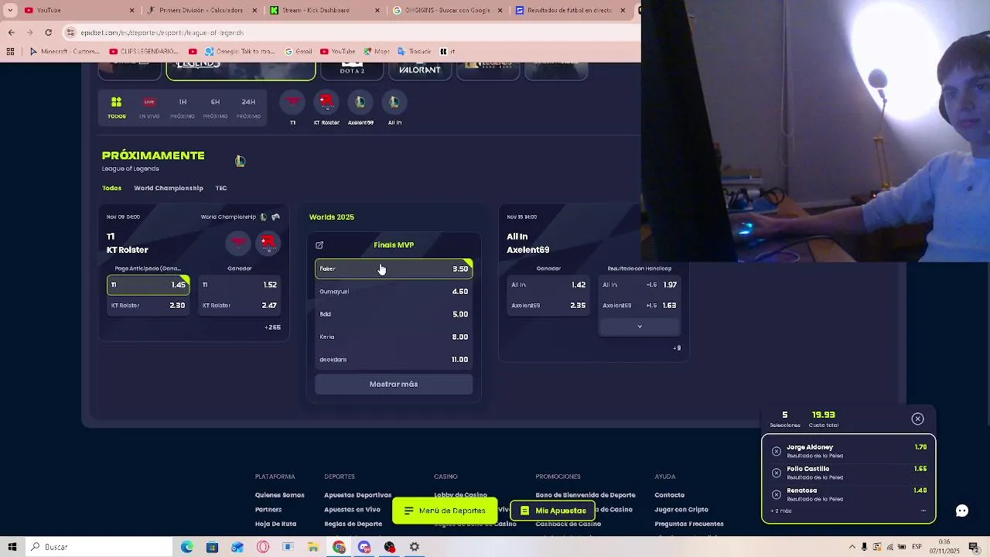Open Bono de Bienvenida de Deporte link

(585, 495)
